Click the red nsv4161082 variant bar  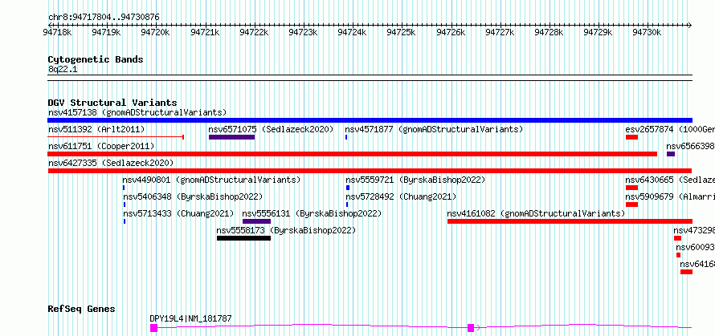click(570, 221)
